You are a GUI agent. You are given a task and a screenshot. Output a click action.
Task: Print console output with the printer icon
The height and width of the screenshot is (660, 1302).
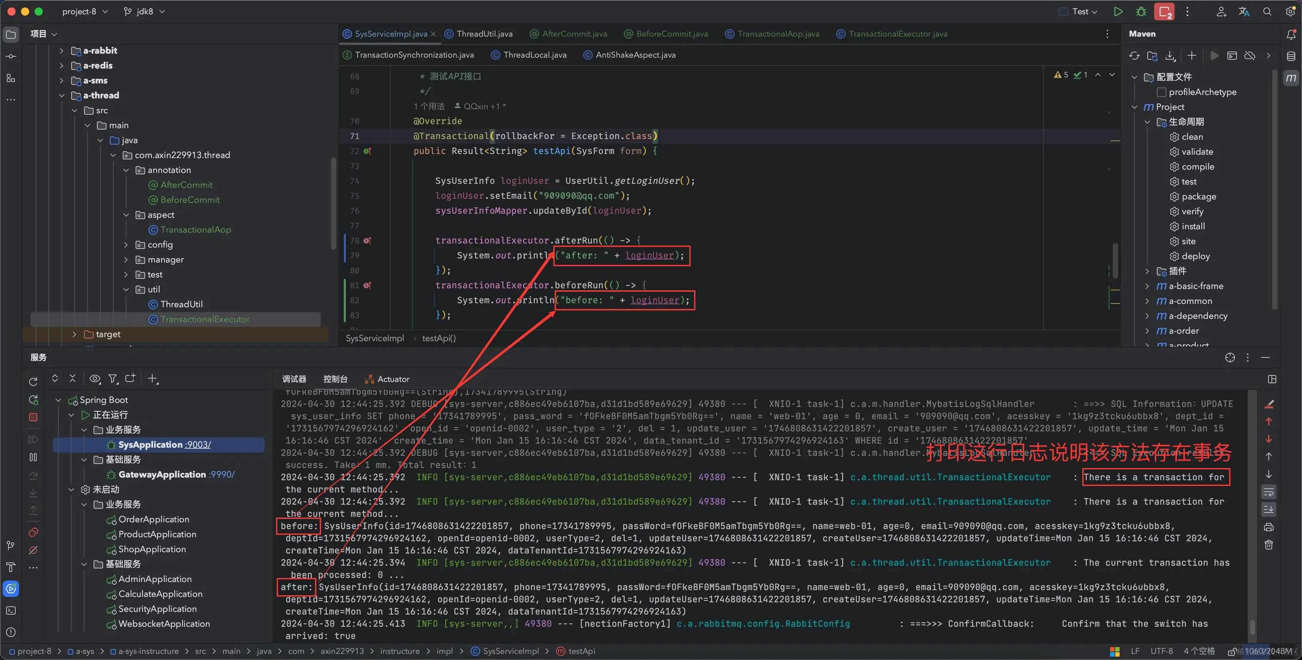[1269, 527]
